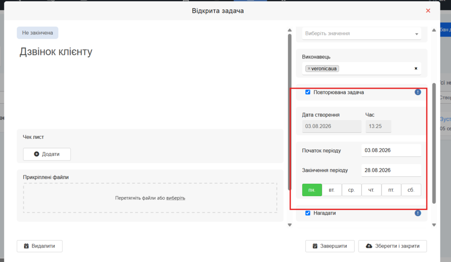Image resolution: width=451 pixels, height=262 pixels.
Task: Toggle the вт. weekday button
Action: pyautogui.click(x=332, y=190)
